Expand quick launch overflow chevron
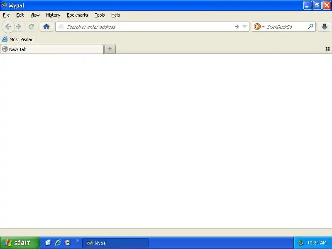 (77, 241)
